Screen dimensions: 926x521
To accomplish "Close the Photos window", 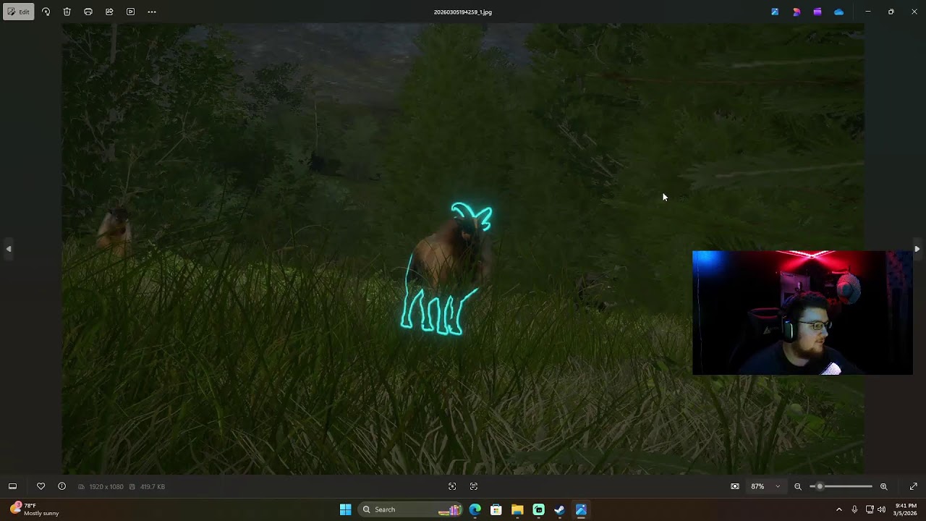I will [x=914, y=12].
